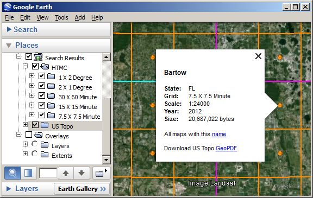The image size is (313, 198).
Task: Collapse the Overlays tree node
Action: coord(19,134)
